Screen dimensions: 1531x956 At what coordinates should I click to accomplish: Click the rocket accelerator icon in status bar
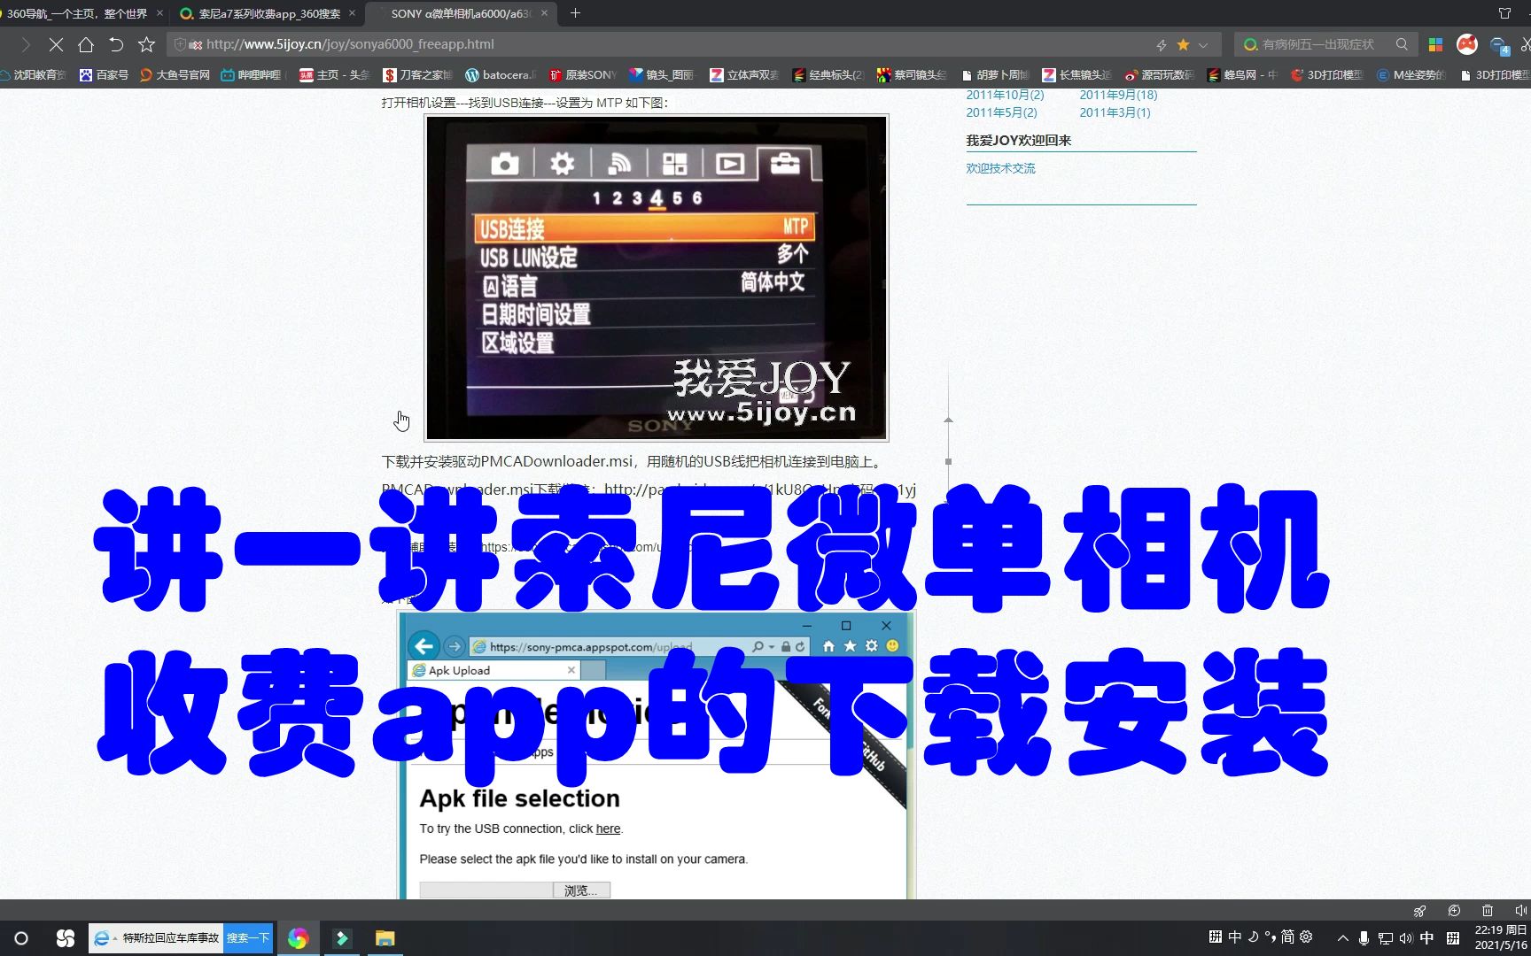pyautogui.click(x=1419, y=911)
